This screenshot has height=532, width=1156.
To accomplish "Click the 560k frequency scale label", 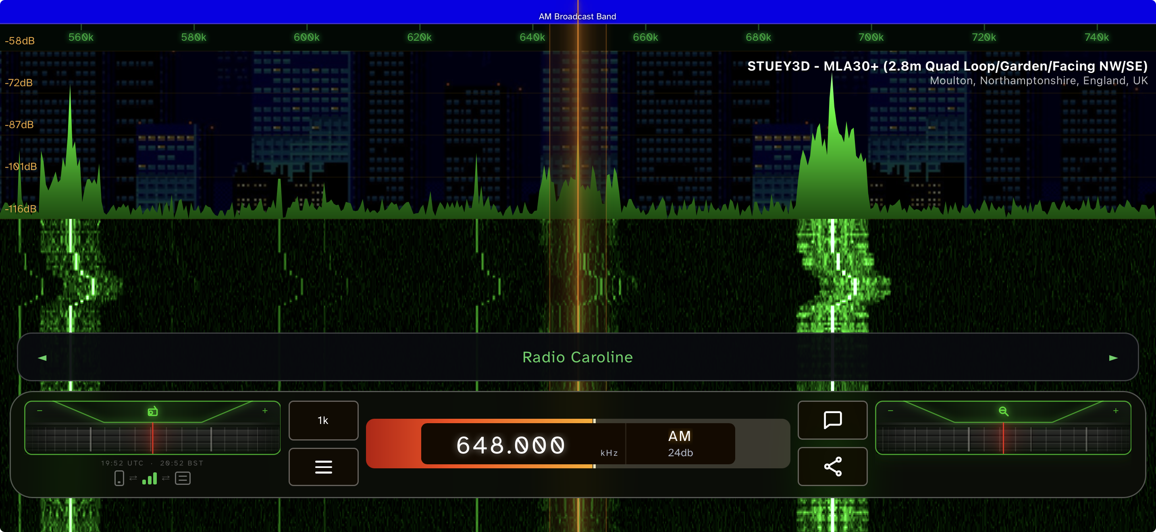I will pos(81,37).
